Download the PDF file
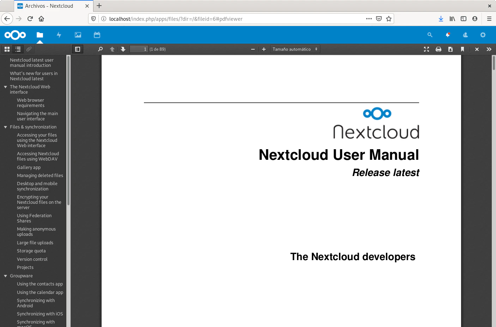Image resolution: width=496 pixels, height=327 pixels. click(x=450, y=49)
